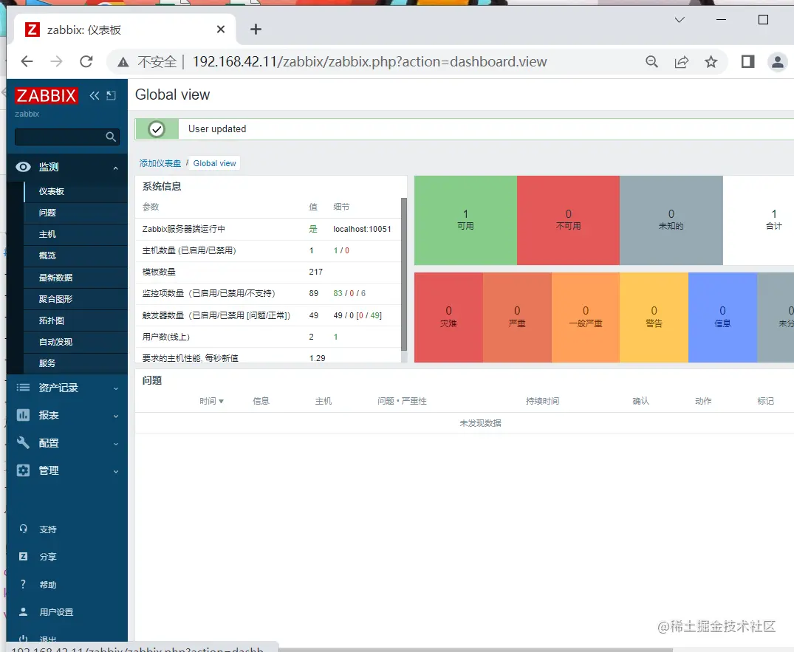Click the yellow 警告 severity tile
This screenshot has width=794, height=652.
[x=654, y=318]
